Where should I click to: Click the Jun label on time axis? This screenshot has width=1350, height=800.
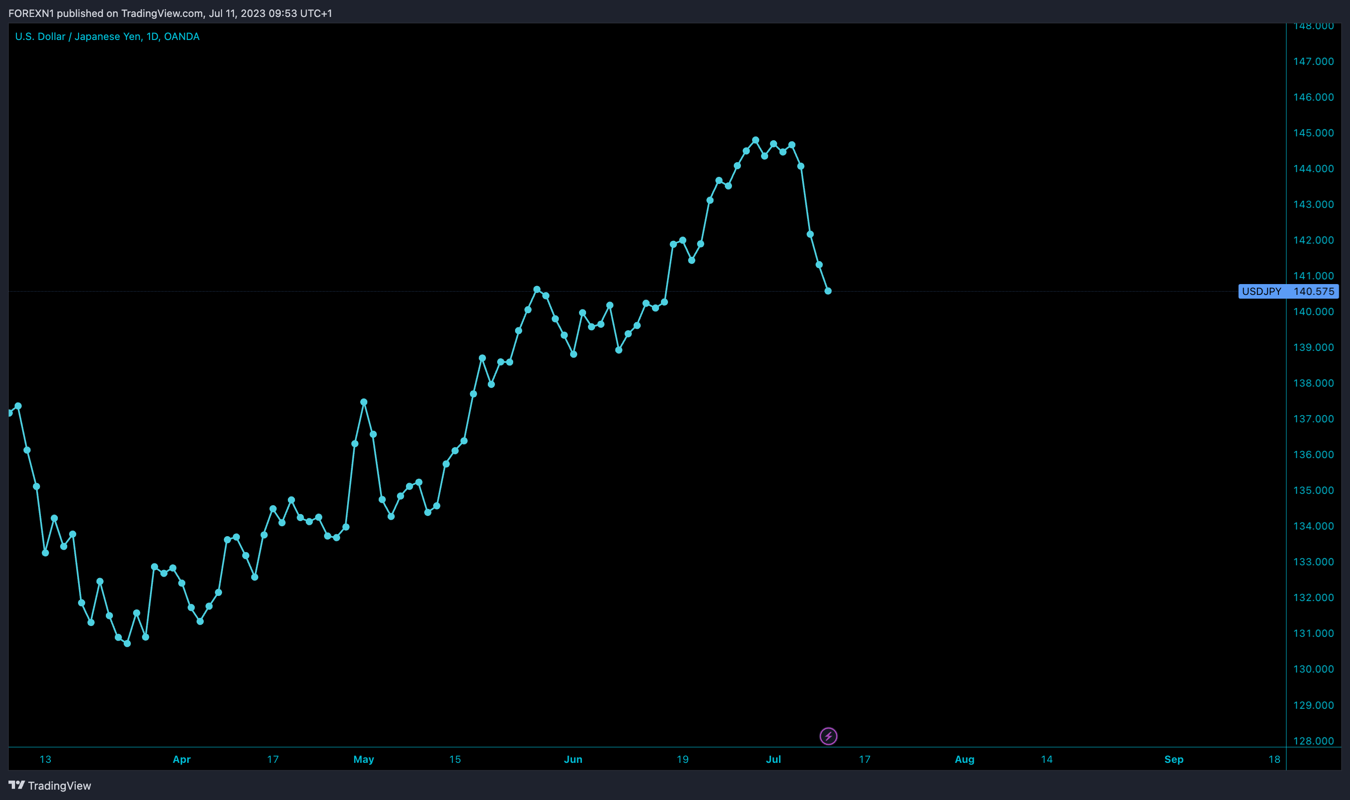(573, 759)
